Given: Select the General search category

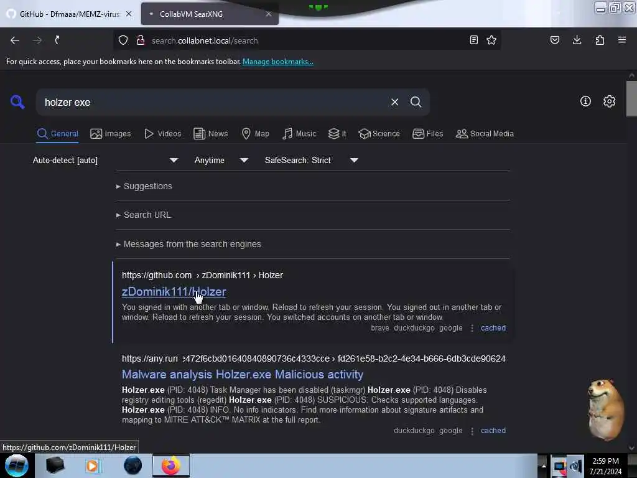Looking at the screenshot, I should (x=57, y=134).
